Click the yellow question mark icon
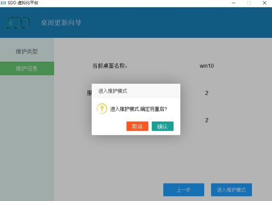The width and height of the screenshot is (272, 201). click(x=102, y=109)
